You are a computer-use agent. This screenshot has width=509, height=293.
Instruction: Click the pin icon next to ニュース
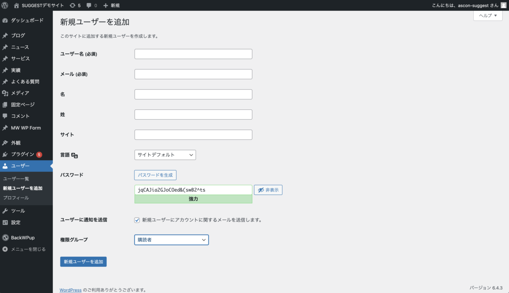coord(5,47)
